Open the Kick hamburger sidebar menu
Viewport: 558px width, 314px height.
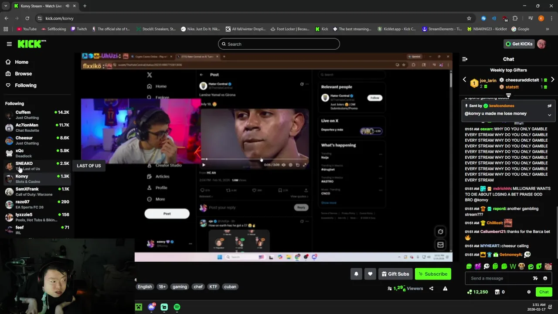click(x=9, y=44)
